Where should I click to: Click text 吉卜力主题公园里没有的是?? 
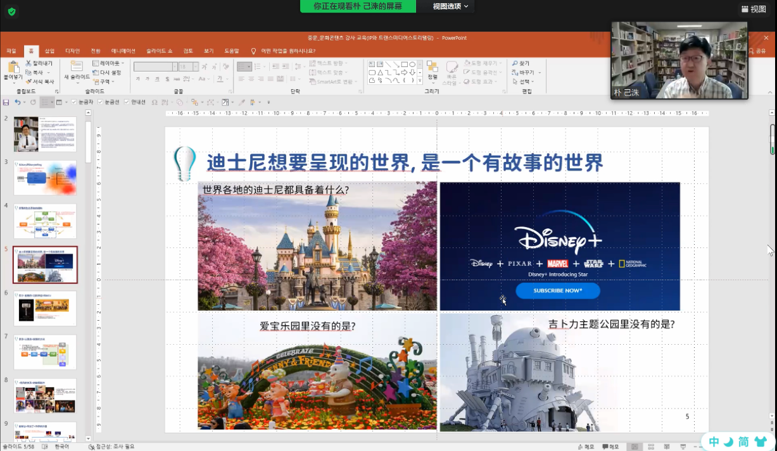click(x=611, y=324)
